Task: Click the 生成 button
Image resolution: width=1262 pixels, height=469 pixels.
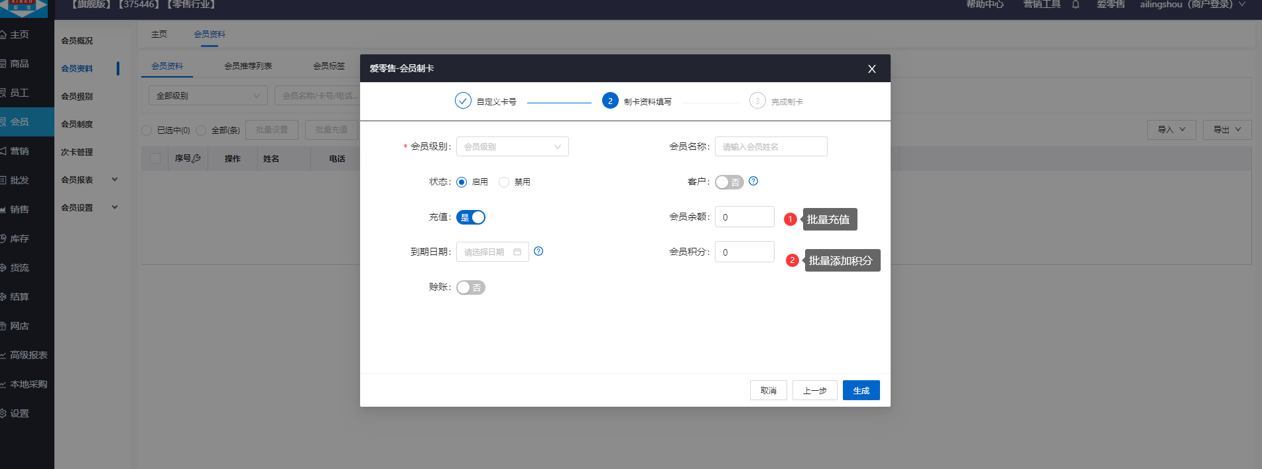Action: (861, 390)
